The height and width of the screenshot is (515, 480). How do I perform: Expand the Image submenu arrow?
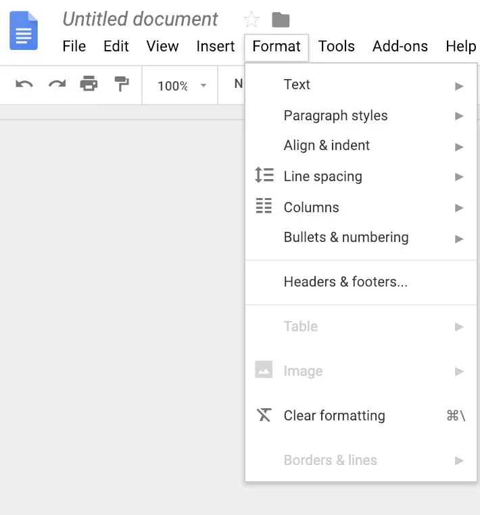click(x=459, y=372)
